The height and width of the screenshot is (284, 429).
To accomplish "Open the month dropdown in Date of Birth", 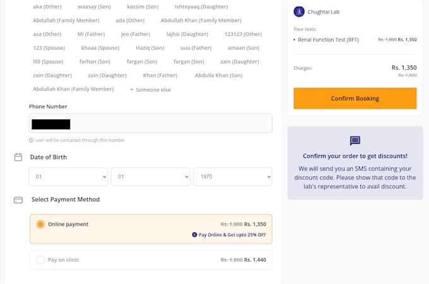I will [151, 177].
